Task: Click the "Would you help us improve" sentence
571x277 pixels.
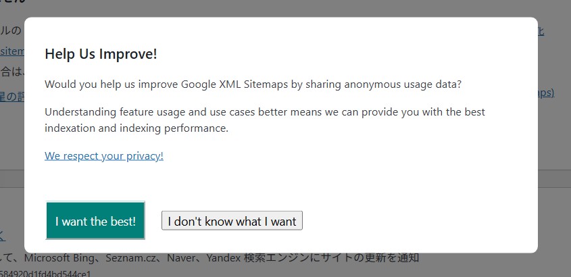Action: point(253,84)
